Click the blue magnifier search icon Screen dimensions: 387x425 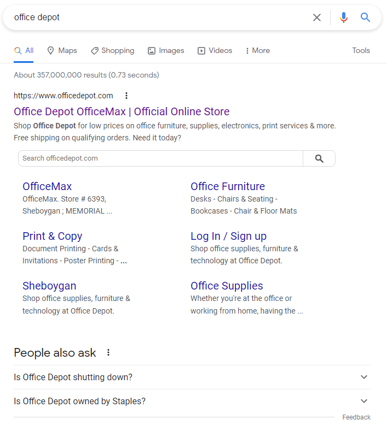pos(365,17)
